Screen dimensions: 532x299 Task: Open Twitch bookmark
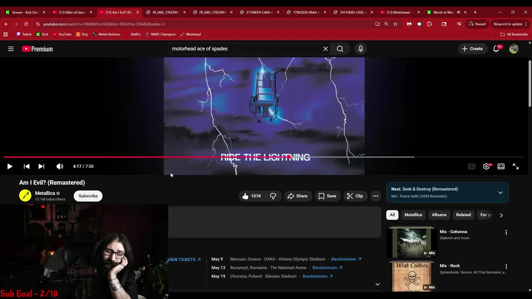[24, 34]
